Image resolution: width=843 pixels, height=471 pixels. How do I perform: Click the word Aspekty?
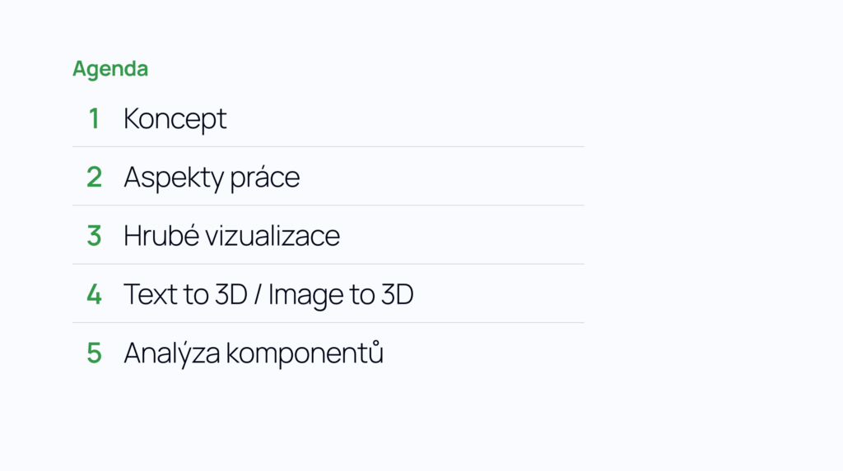coord(175,178)
